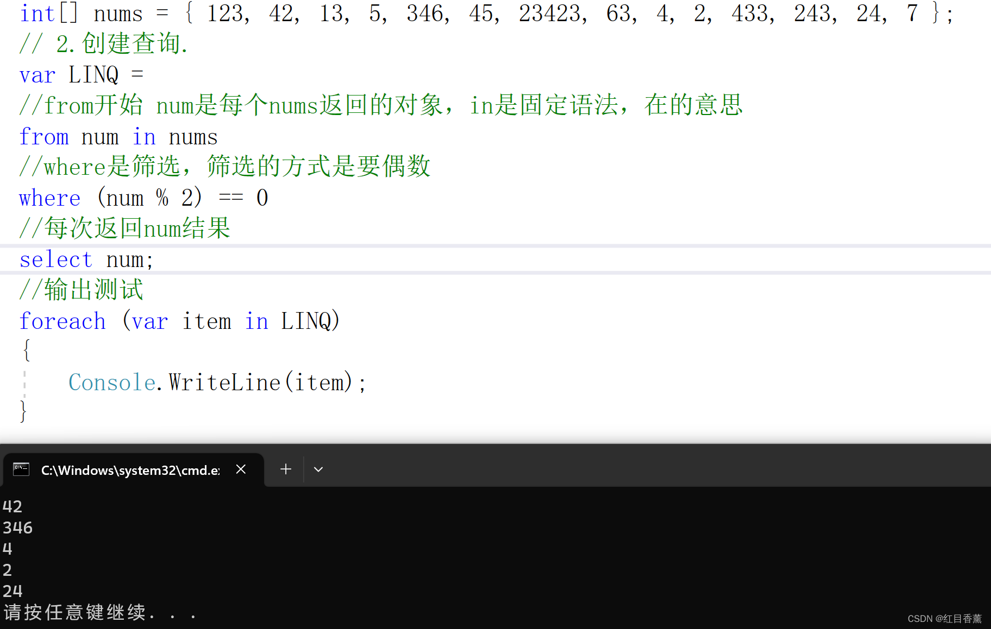Viewport: 991px width, 629px height.
Task: Click the indentation guide beside Console.WriteLine
Action: tap(25, 382)
